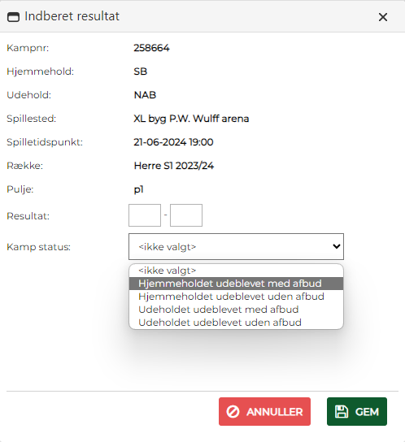Viewport: 405px width, 442px height.
Task: Save the result with the GEM label
Action: (x=367, y=412)
